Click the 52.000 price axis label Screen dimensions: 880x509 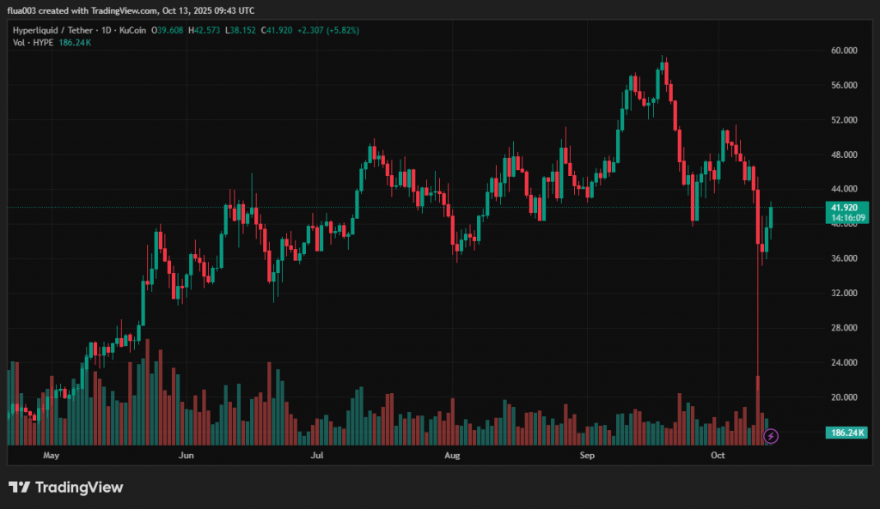(843, 119)
